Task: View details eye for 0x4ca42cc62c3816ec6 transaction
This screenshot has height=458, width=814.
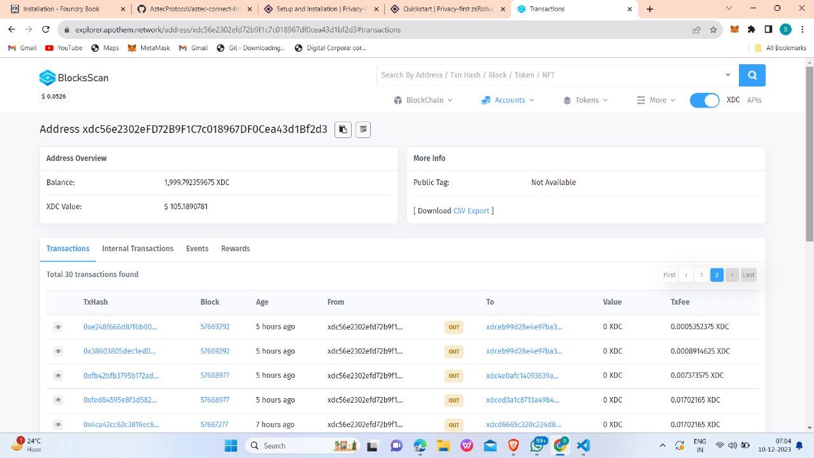Action: click(x=58, y=424)
